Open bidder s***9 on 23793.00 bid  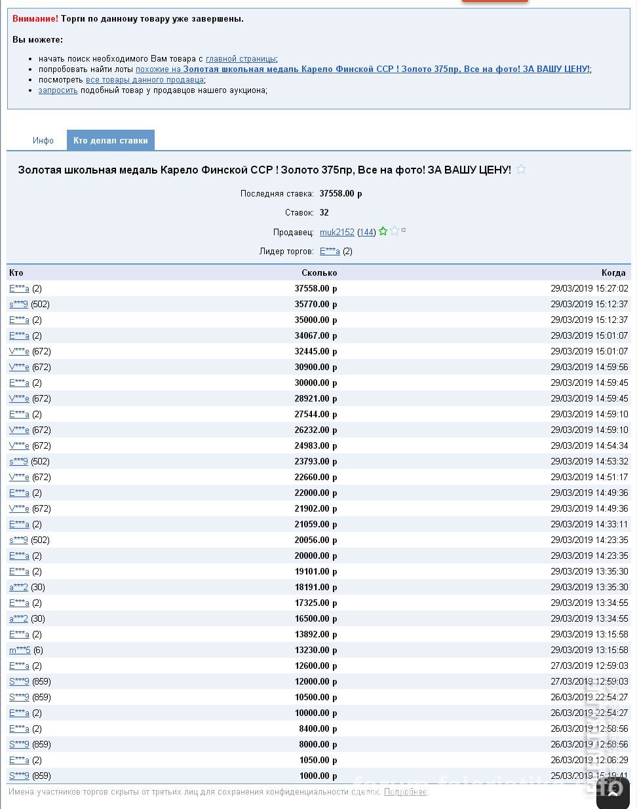pos(18,461)
